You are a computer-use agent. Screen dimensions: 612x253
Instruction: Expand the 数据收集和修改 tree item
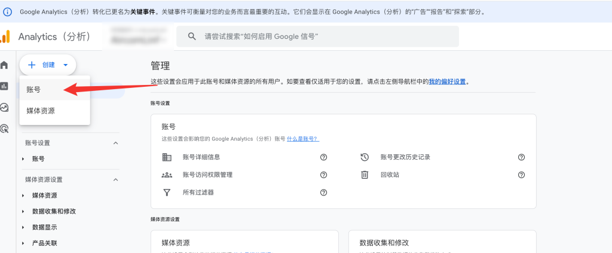point(23,211)
